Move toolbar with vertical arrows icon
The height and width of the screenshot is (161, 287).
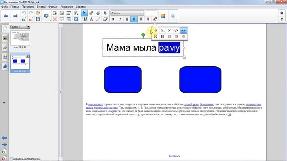tap(282, 19)
